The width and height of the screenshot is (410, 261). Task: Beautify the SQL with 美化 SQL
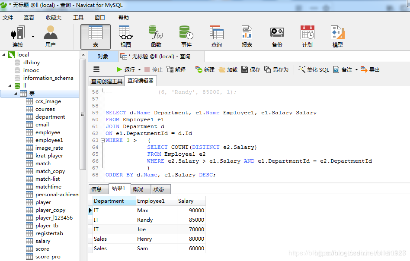314,69
